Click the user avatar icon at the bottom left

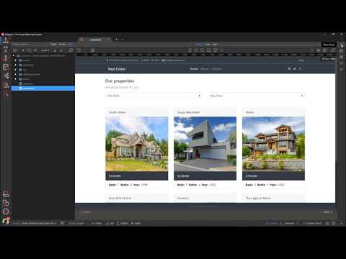[6, 220]
